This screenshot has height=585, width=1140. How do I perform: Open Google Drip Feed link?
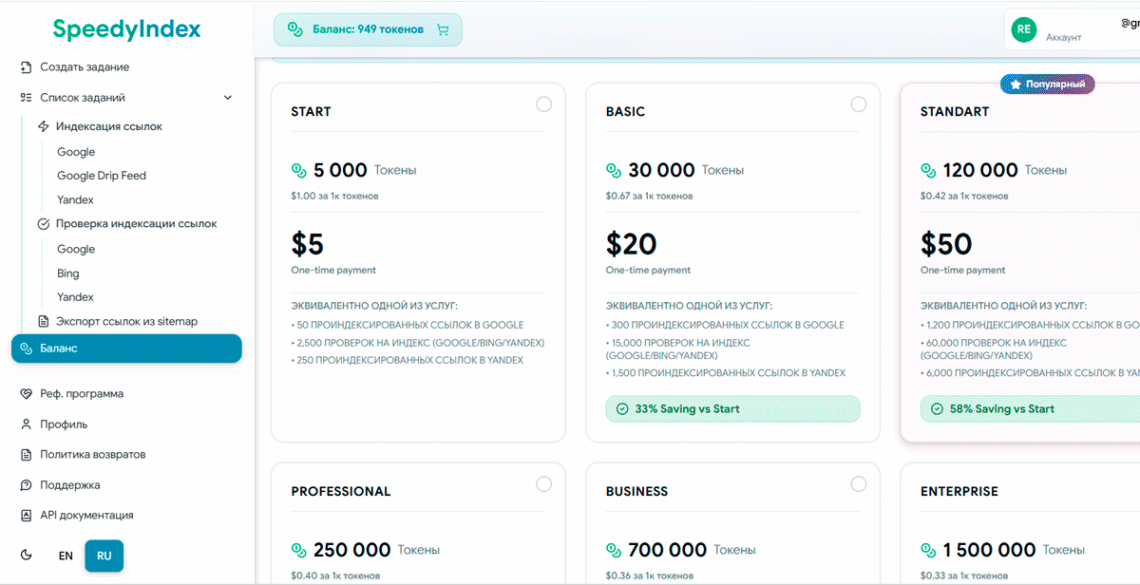[x=102, y=176]
